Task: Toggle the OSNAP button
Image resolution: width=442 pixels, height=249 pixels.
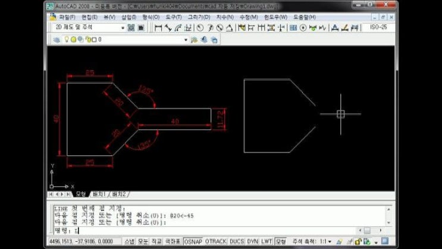Action: click(x=193, y=241)
